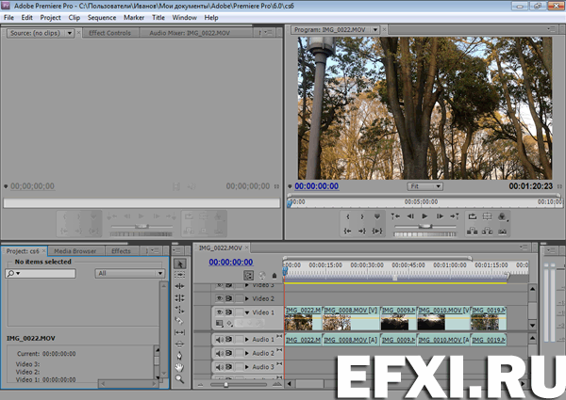
Task: Switch to Effects tab
Action: [x=121, y=251]
